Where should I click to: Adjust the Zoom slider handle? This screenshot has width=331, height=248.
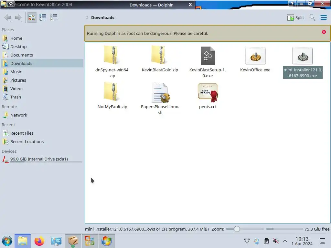point(237,229)
